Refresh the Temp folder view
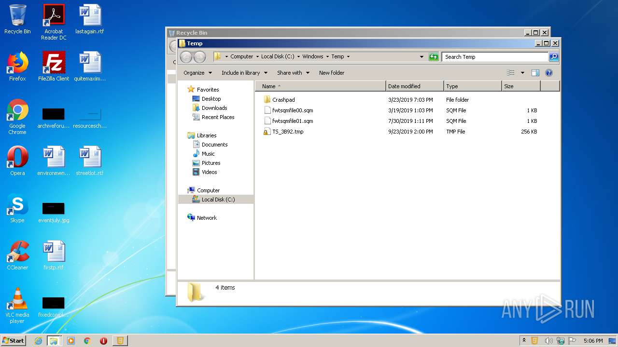 click(434, 57)
